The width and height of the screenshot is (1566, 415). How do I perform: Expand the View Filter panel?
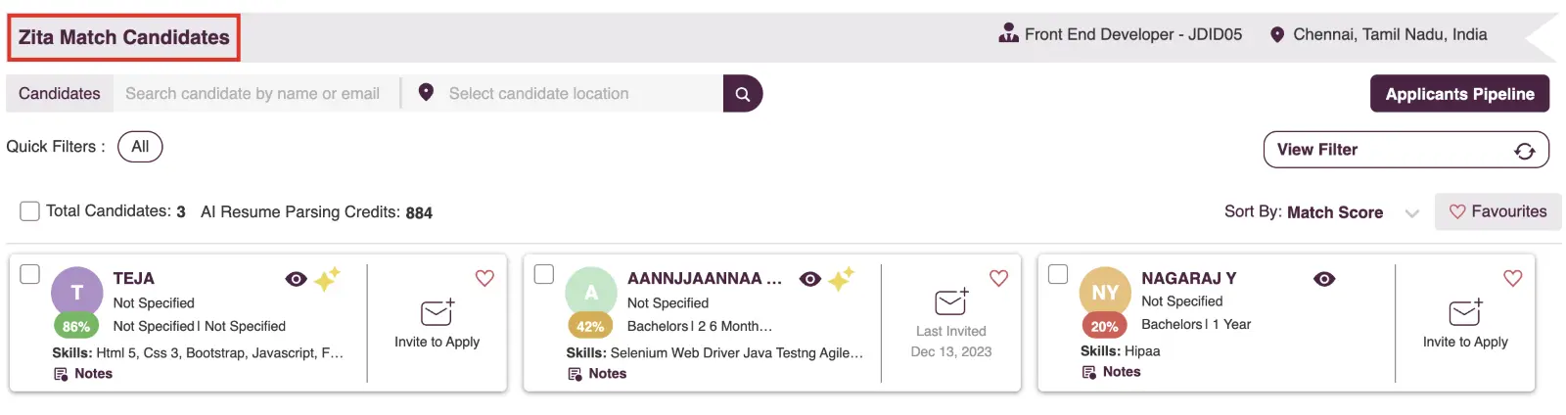click(x=1405, y=150)
